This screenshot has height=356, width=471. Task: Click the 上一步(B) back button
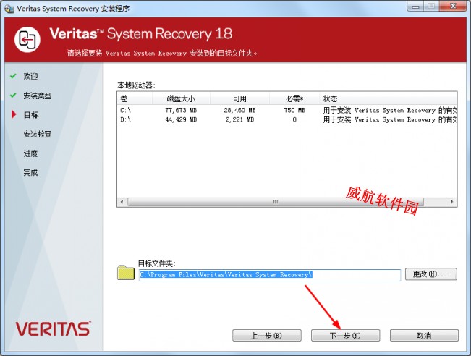(x=267, y=335)
